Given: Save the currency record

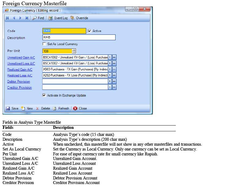Looking at the screenshot, I should [x=12, y=108].
